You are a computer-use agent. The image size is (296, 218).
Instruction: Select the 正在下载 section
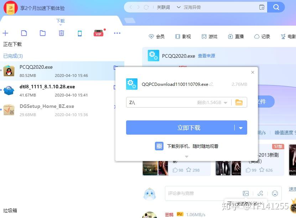click(x=12, y=44)
